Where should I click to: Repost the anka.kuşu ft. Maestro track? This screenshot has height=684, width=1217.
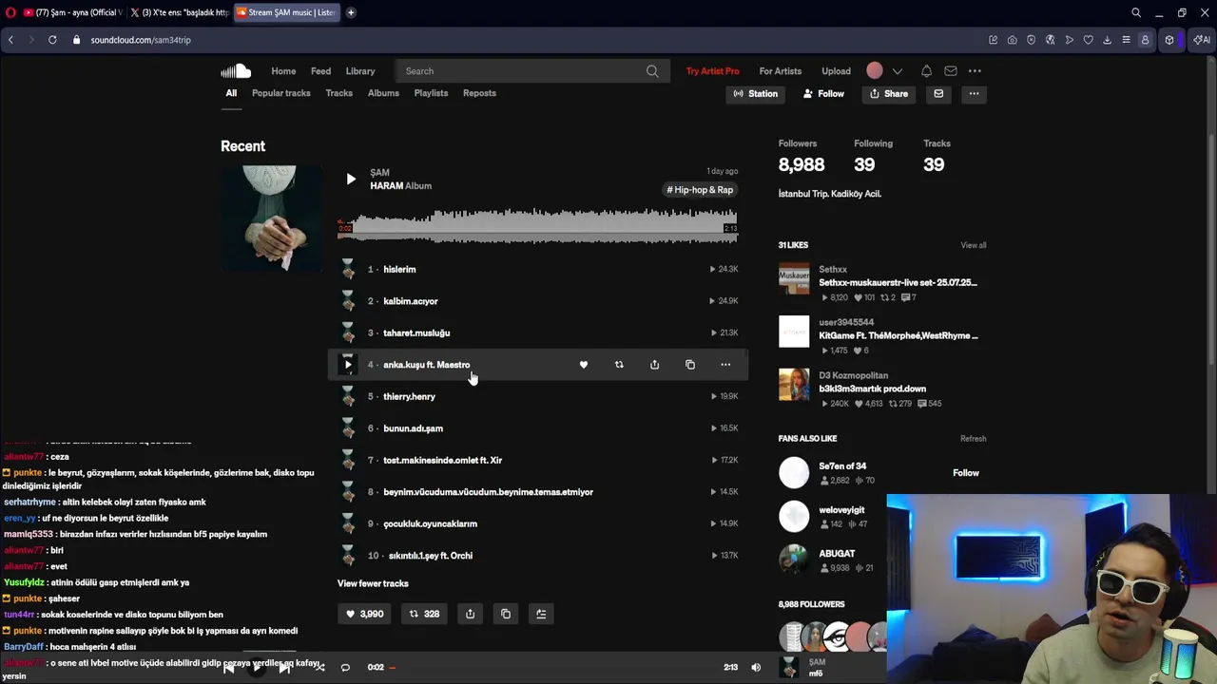pos(619,365)
